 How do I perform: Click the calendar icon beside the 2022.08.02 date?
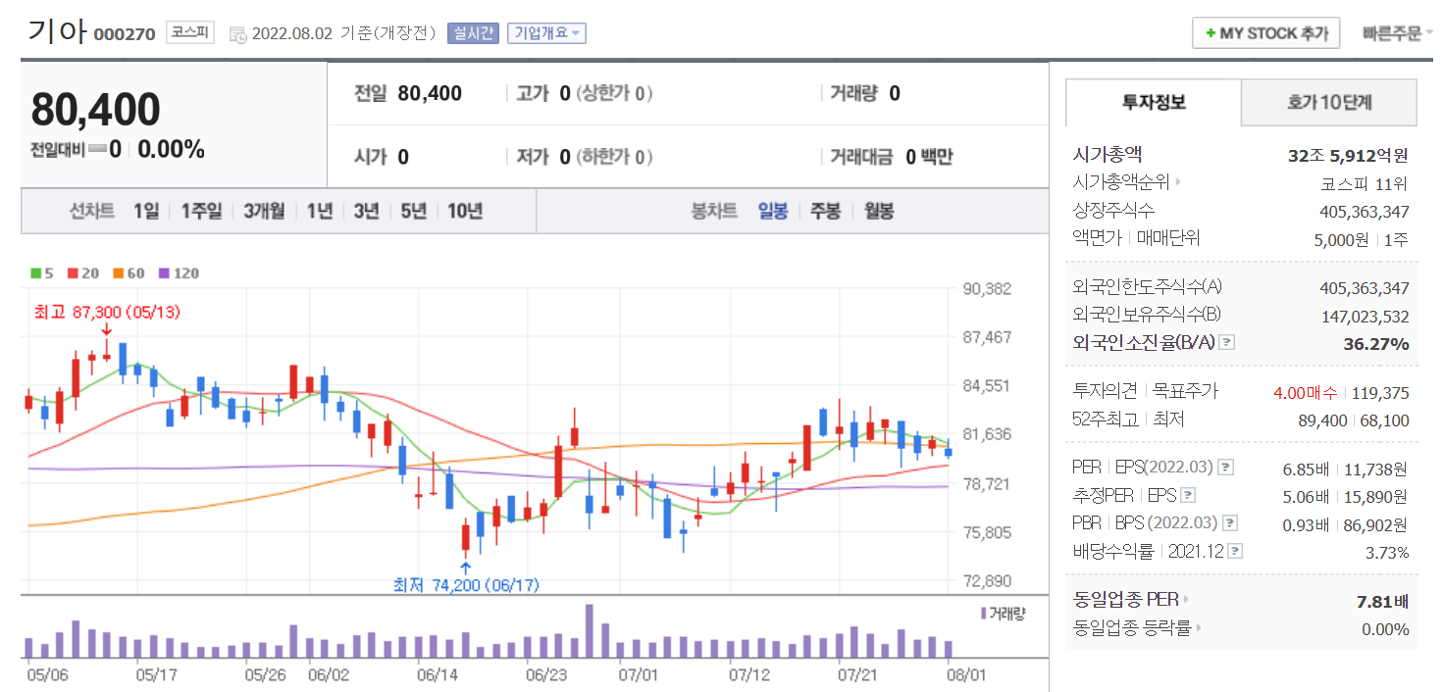click(238, 34)
